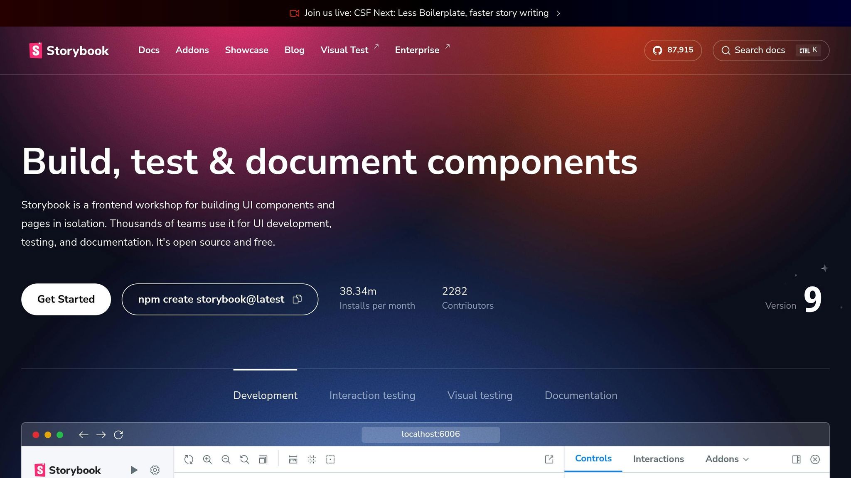This screenshot has height=478, width=851.
Task: Open the Showcase nav link
Action: tap(246, 50)
